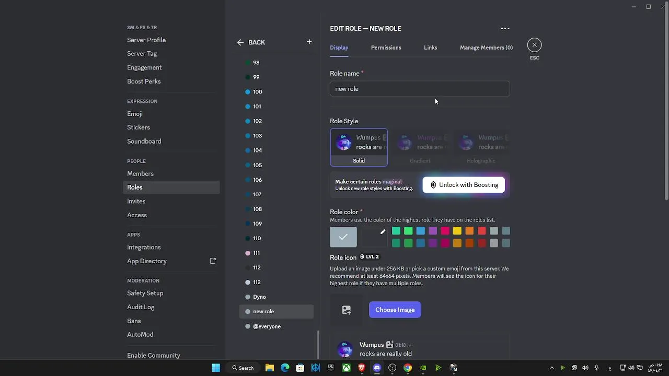Select the @everyone role

(x=276, y=326)
